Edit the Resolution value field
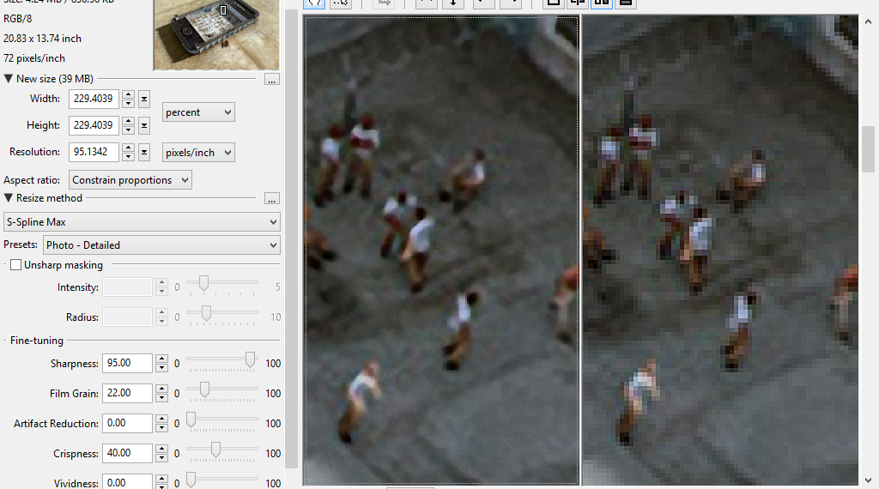The width and height of the screenshot is (879, 489). [x=94, y=152]
